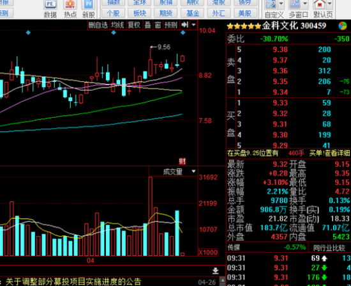Click sell level 5 price 9.38
The image size is (351, 286).
pos(280,50)
